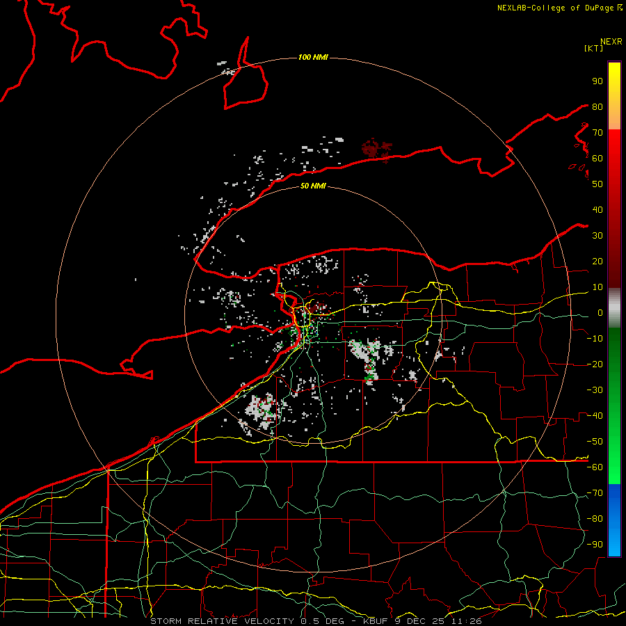The width and height of the screenshot is (626, 626).
Task: Click the 0 value on velocity scale
Action: tap(600, 312)
